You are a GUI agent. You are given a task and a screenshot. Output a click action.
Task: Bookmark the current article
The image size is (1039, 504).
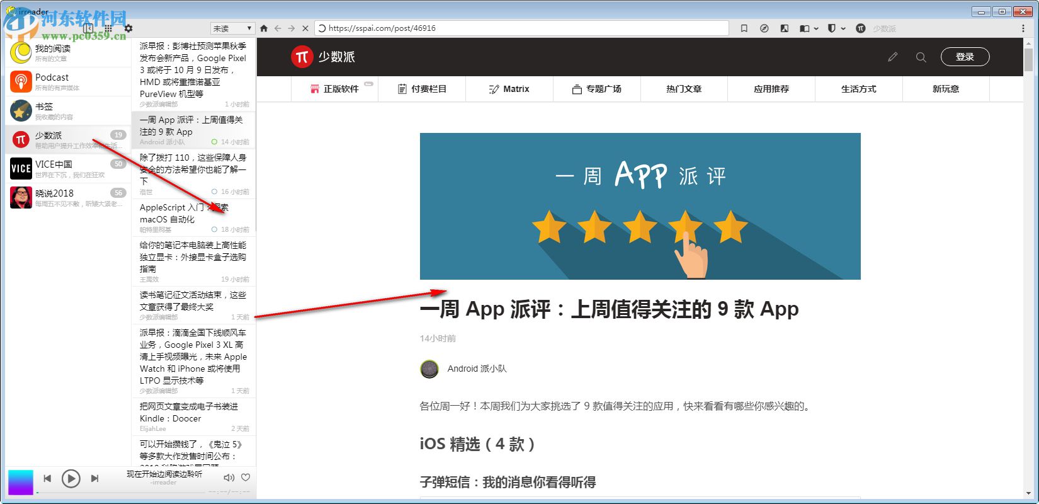(744, 28)
